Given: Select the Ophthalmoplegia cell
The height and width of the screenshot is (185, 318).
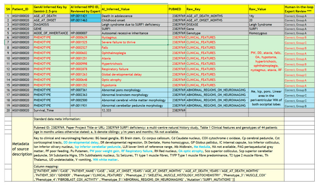Looking at the screenshot, I should click(x=134, y=53).
